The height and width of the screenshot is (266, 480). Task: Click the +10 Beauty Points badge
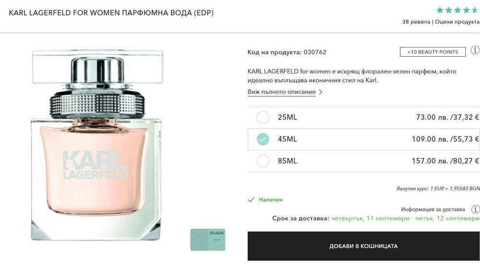pyautogui.click(x=432, y=52)
